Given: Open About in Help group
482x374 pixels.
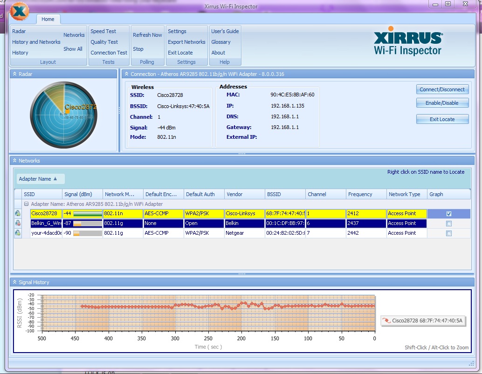Looking at the screenshot, I should [x=218, y=53].
